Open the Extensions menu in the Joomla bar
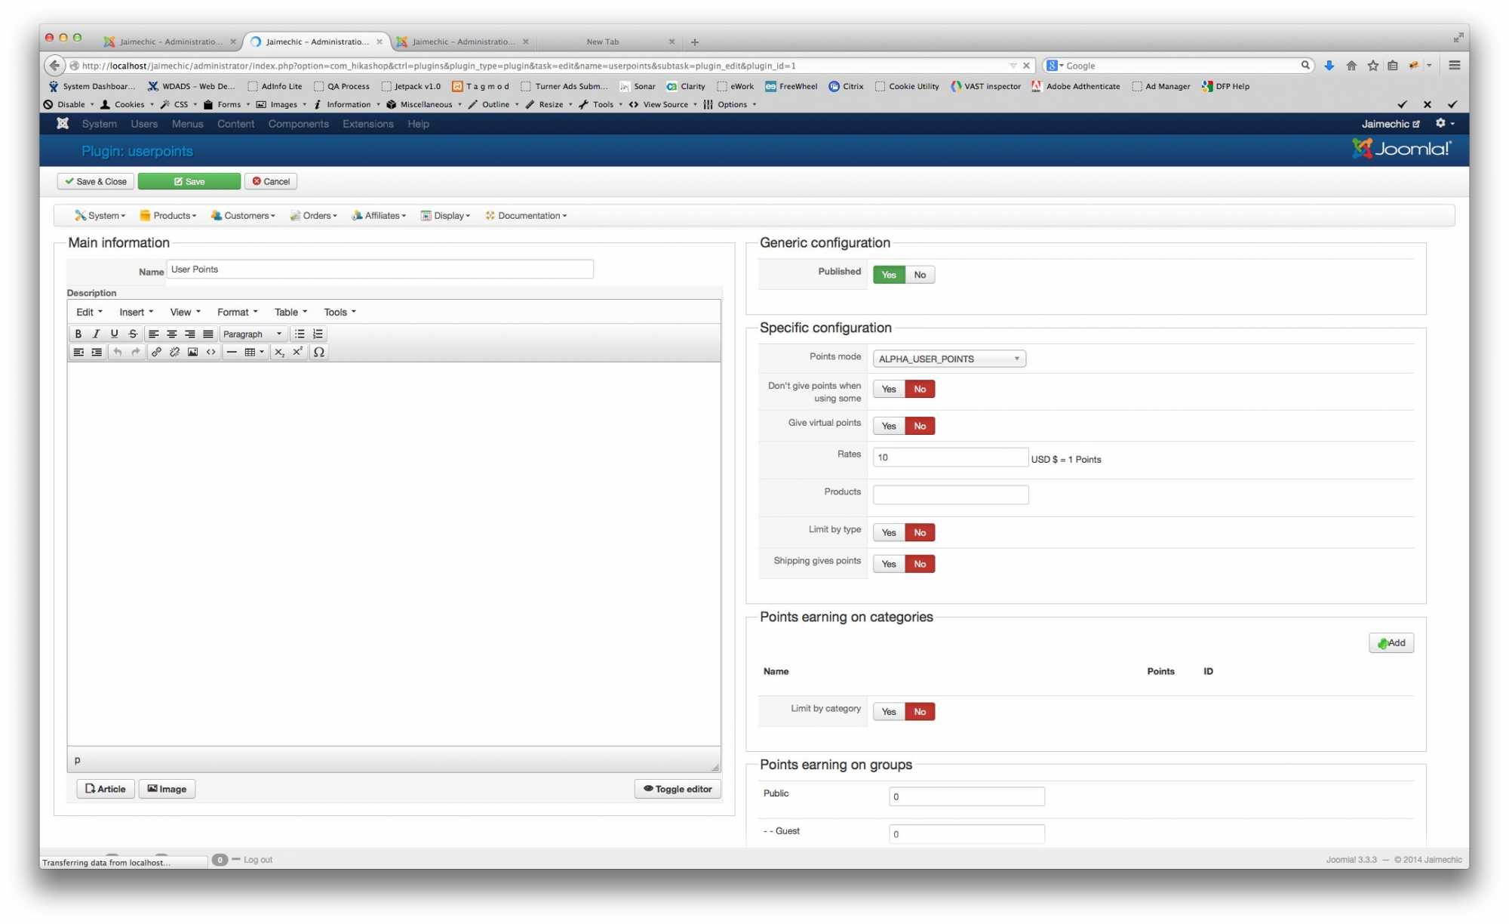The image size is (1509, 924). pos(367,124)
